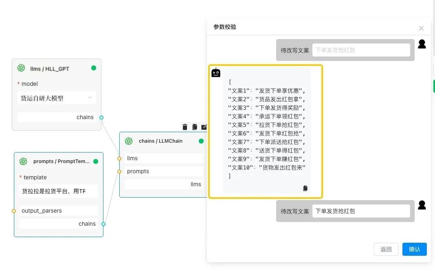Select the prompts / PromptTem... node title
This screenshot has height=270, width=435.
click(x=62, y=161)
